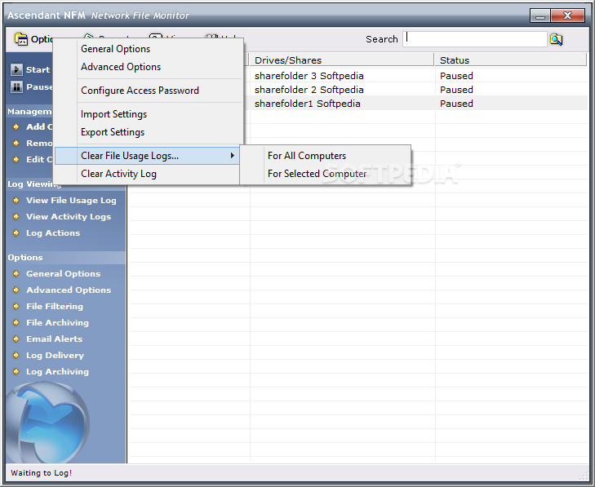Click arrow icon beside Advanced Options sidebar link
This screenshot has height=487, width=595.
click(16, 290)
